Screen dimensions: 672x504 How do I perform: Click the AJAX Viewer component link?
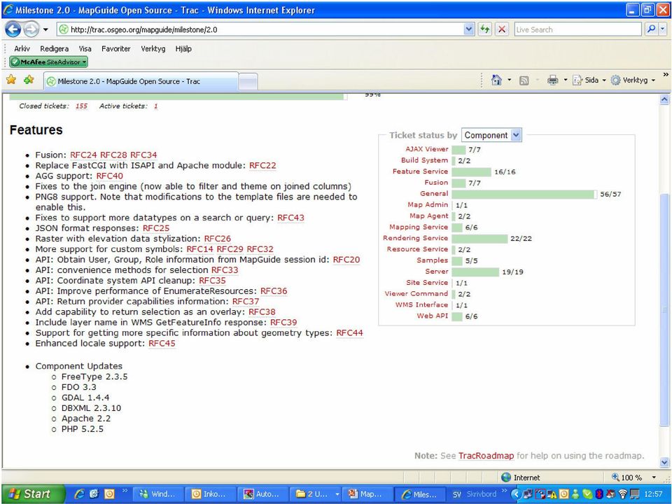coord(426,148)
